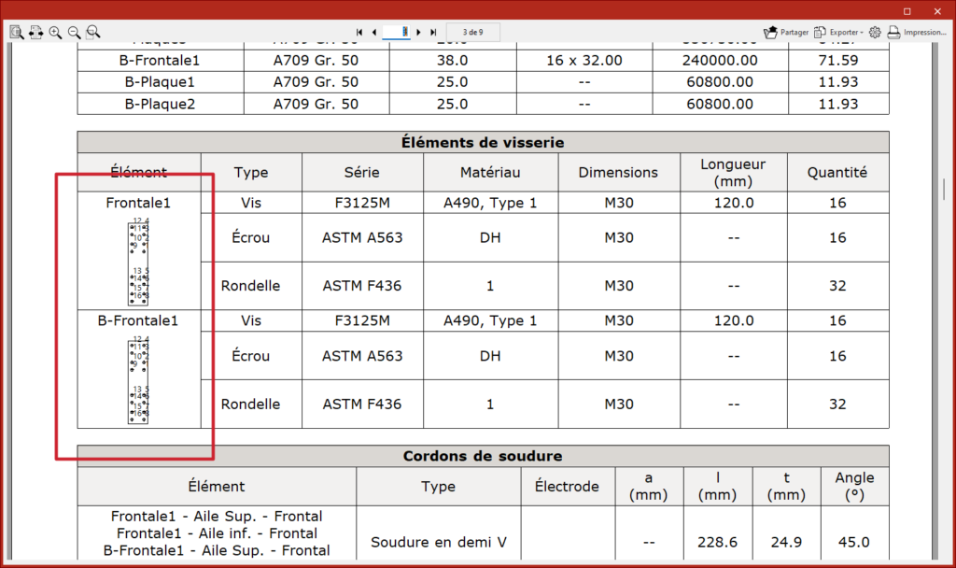The height and width of the screenshot is (568, 956).
Task: Open the settings gear icon
Action: [x=875, y=33]
